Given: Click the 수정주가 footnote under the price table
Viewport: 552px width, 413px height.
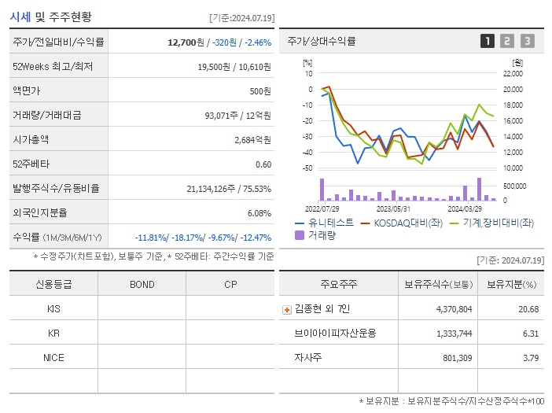Looking at the screenshot, I should tap(153, 256).
